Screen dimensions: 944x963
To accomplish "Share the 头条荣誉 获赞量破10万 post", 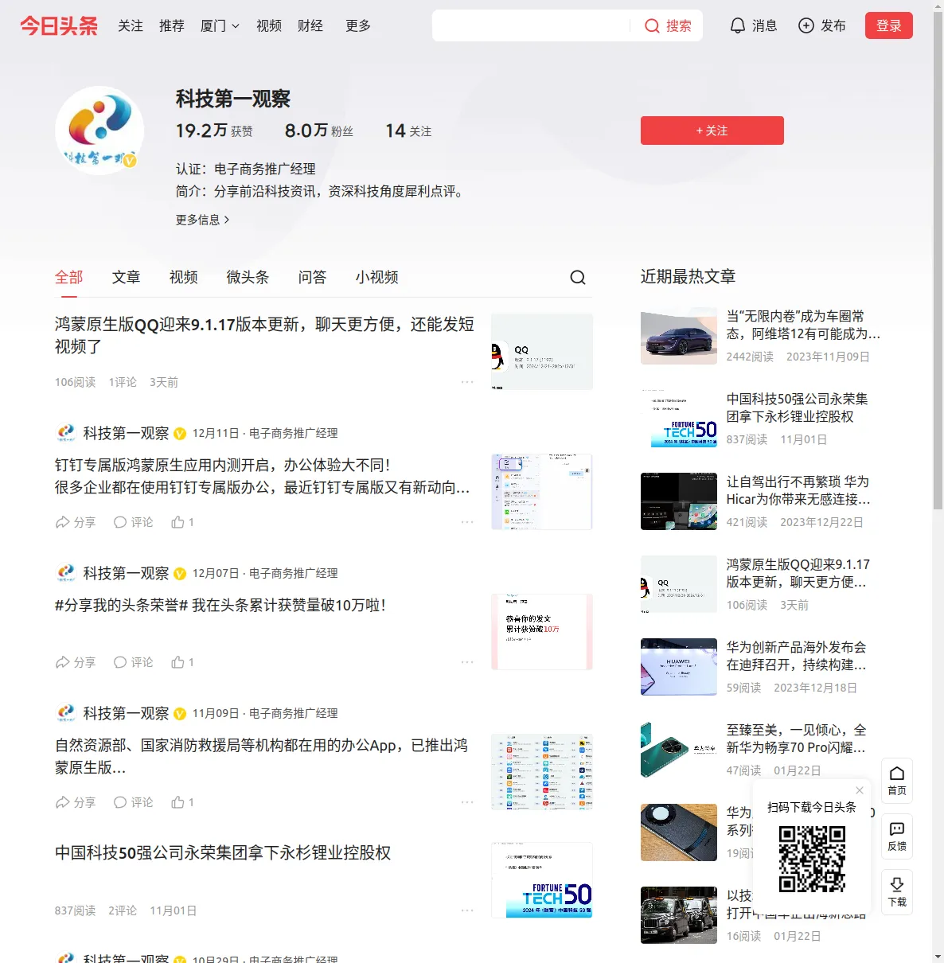I will pos(76,662).
